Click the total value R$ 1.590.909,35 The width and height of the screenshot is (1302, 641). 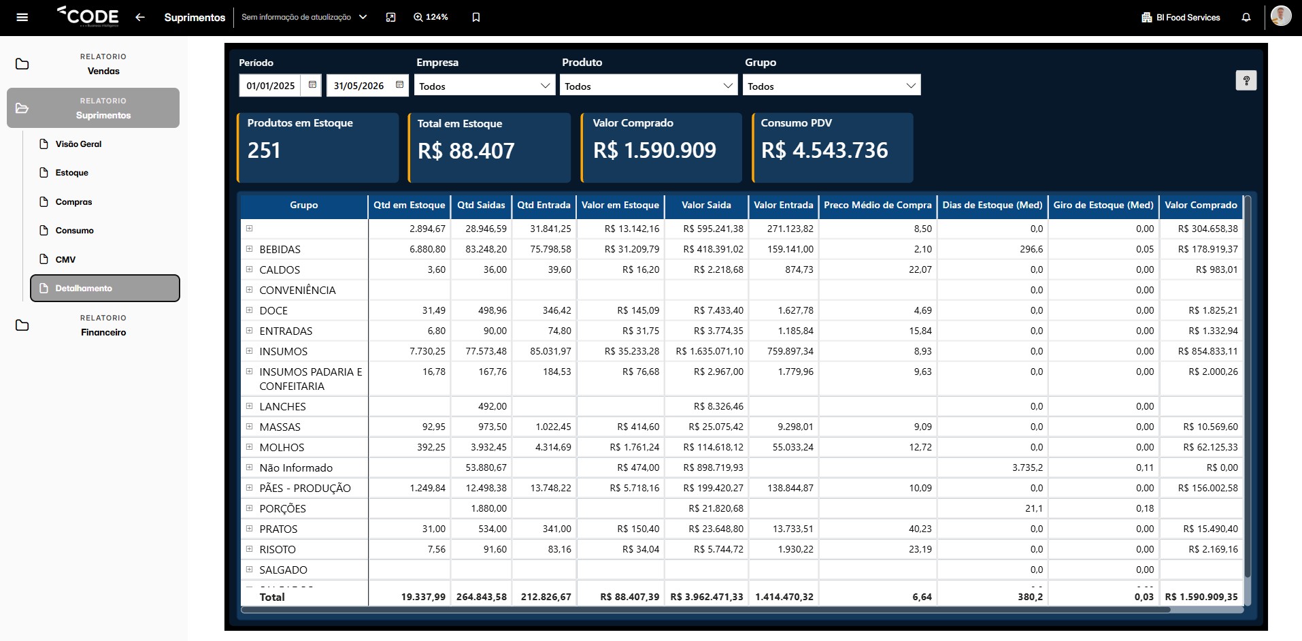(x=1201, y=597)
